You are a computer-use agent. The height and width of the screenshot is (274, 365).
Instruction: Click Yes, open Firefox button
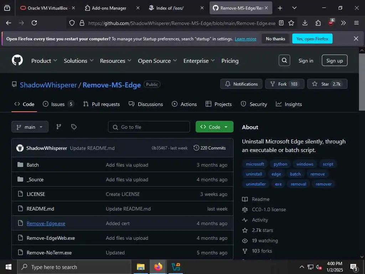pos(312,39)
